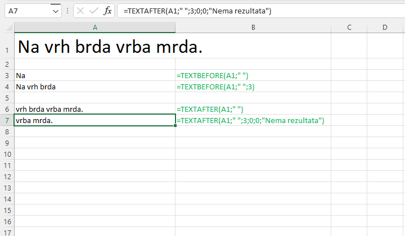
Task: Select cell B3 with the TEXTBEFORE(A1;" ") formula text
Action: tap(253, 75)
